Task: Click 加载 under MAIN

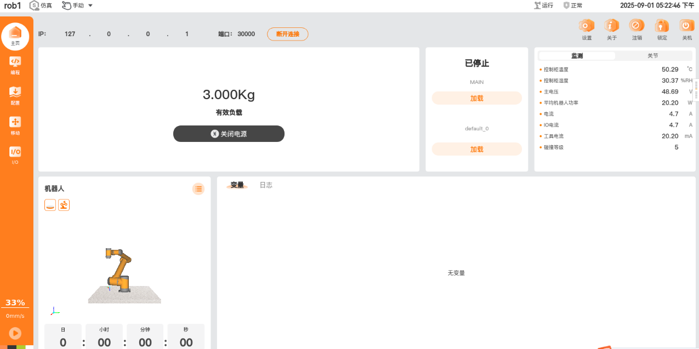Action: (x=477, y=98)
